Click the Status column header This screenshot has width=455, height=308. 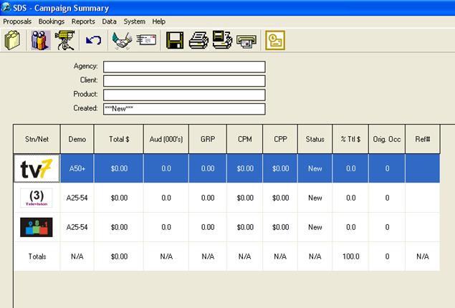click(315, 138)
